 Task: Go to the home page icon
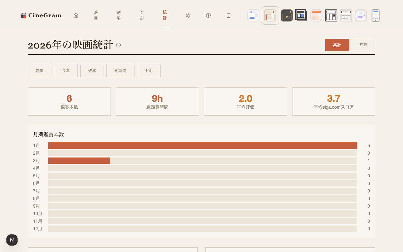click(76, 15)
